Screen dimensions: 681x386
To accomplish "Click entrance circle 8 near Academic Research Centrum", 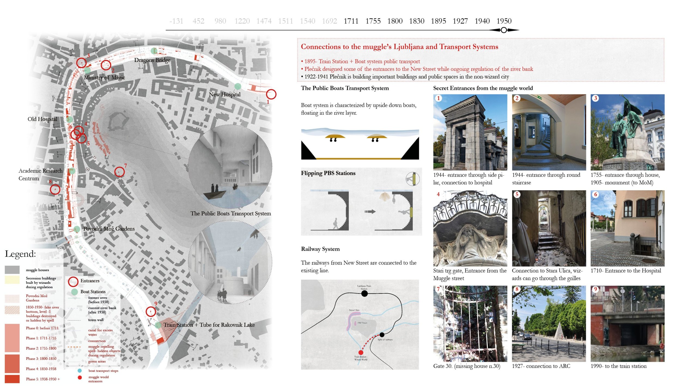I will [55, 189].
